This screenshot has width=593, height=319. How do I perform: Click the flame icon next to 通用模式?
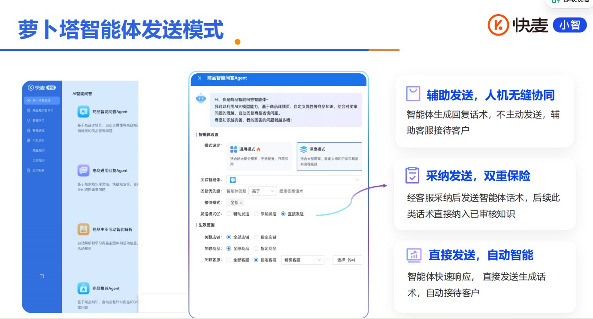(259, 149)
